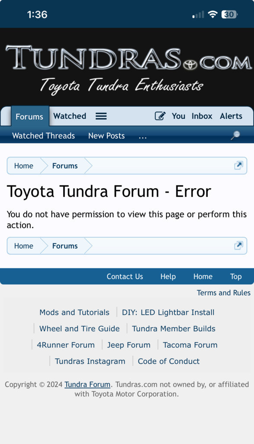
Task: Tap the battery indicator in status bar
Action: [x=229, y=14]
